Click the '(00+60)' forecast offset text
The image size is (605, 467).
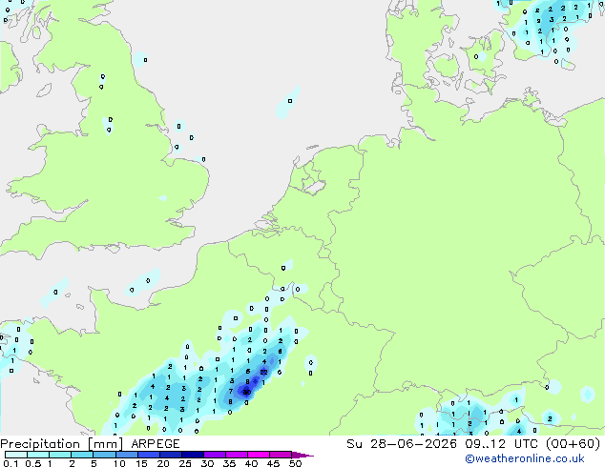573,444
